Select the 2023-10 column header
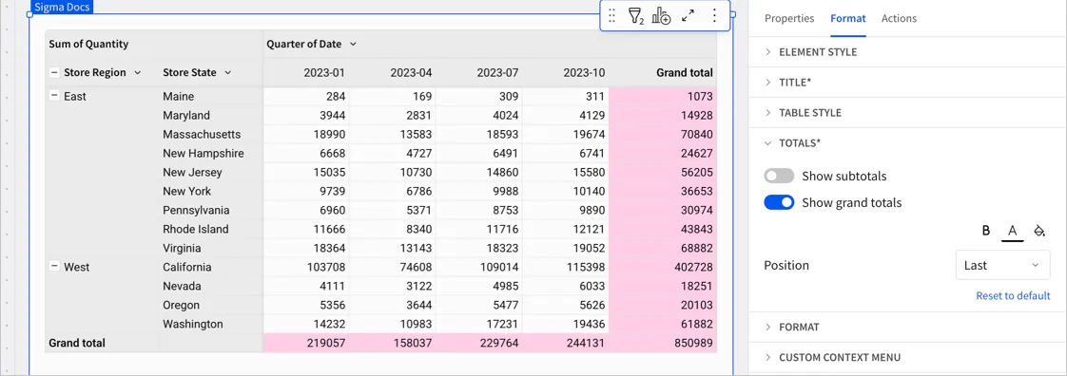This screenshot has width=1067, height=376. [566, 73]
